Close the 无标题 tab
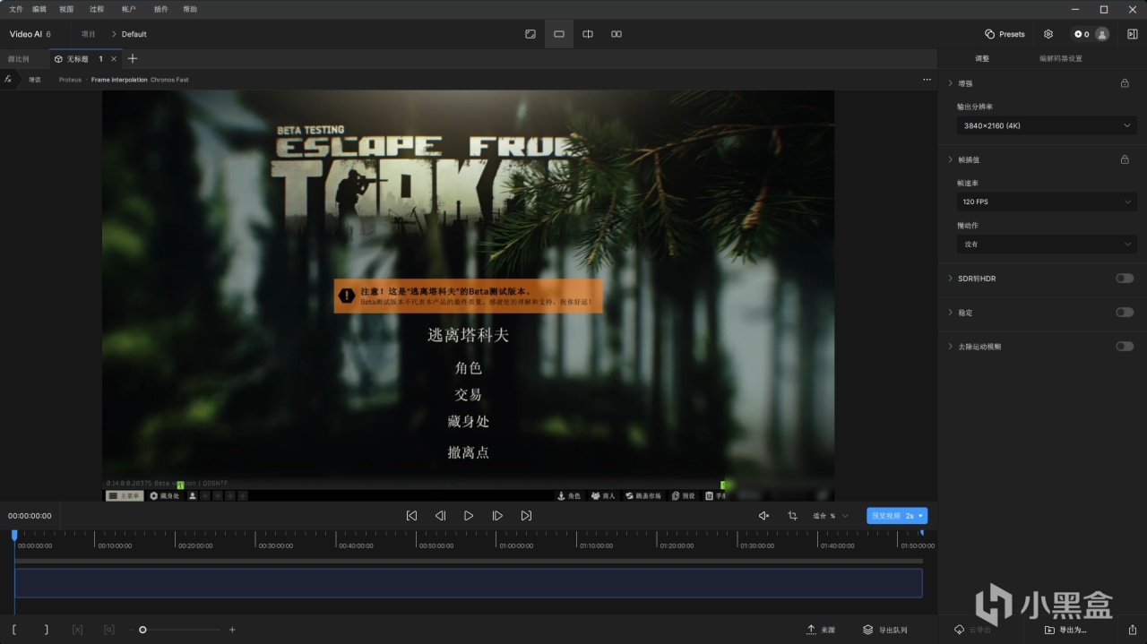The width and height of the screenshot is (1147, 644). (x=113, y=59)
